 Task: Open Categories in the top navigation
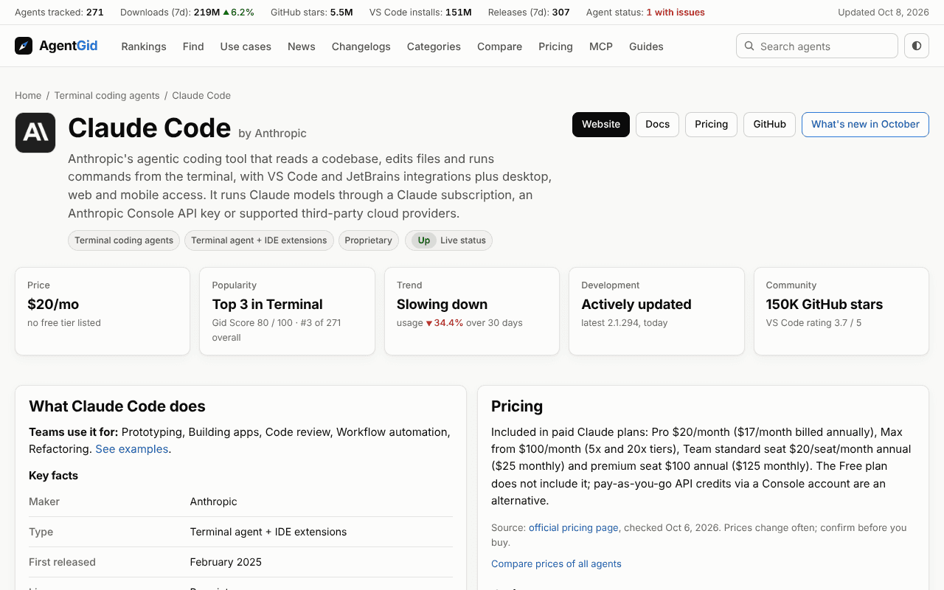pyautogui.click(x=434, y=46)
